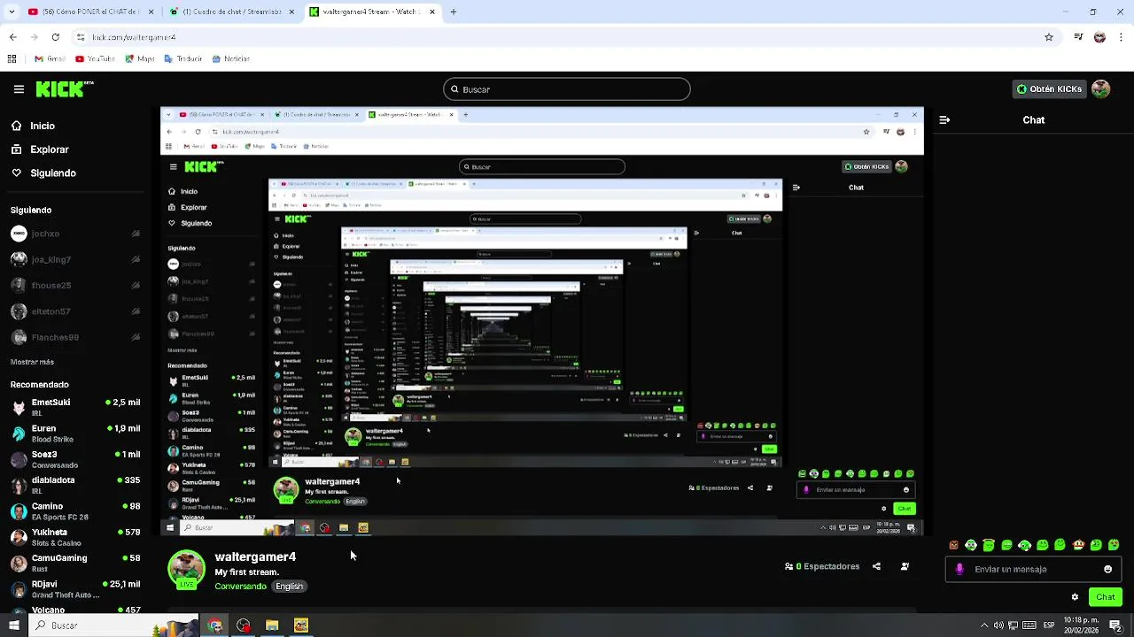Open recommended channel EmetSuki
The height and width of the screenshot is (637, 1134).
[x=75, y=407]
